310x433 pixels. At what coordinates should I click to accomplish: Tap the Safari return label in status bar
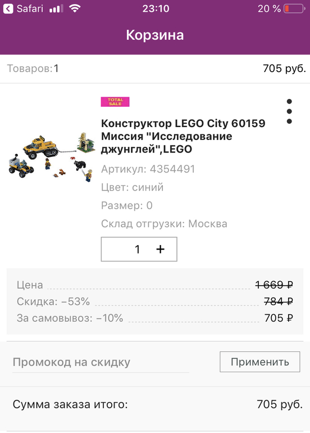pos(30,8)
